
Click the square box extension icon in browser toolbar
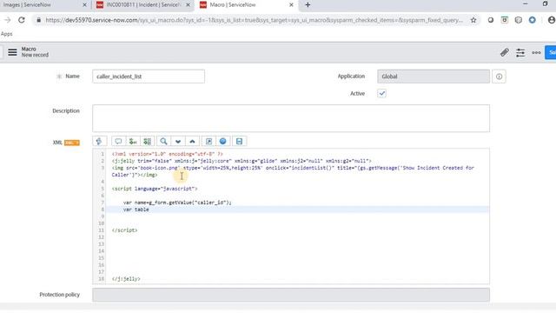504,20
